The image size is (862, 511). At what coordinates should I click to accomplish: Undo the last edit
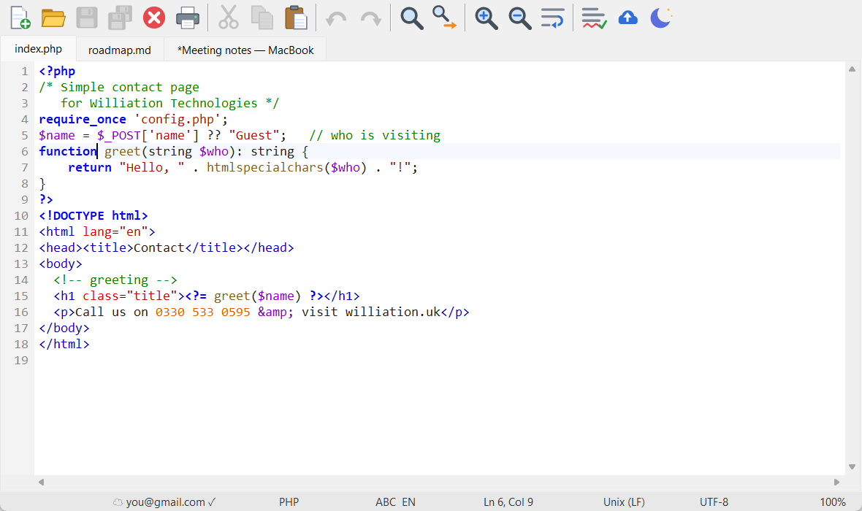tap(336, 19)
